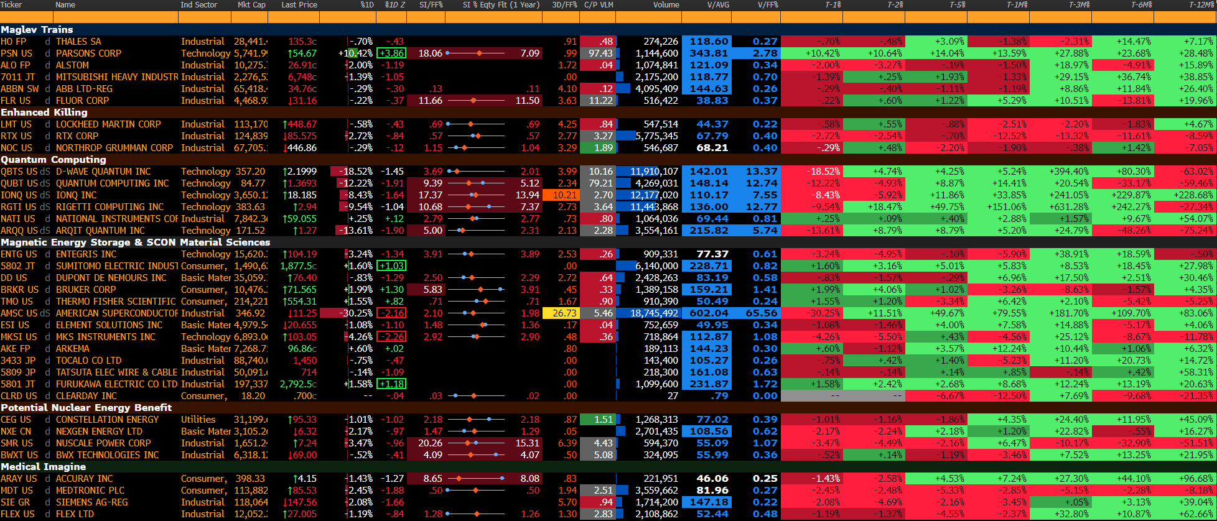Select NORTHROP GRUMMAN CORP name
The width and height of the screenshot is (1217, 521).
114,148
